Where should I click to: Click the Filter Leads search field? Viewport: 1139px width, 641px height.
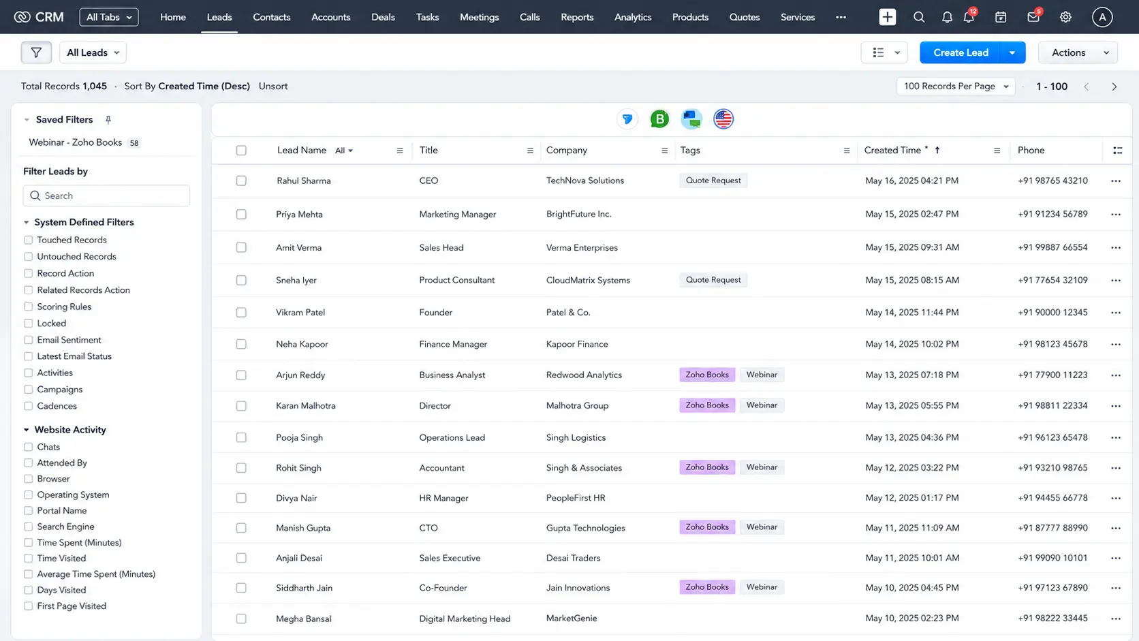106,196
